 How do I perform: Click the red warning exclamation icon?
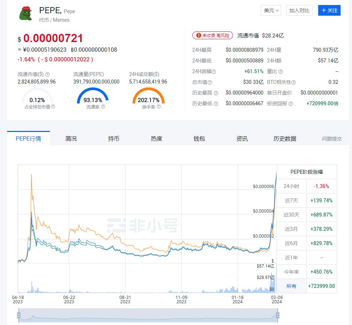coord(199,36)
